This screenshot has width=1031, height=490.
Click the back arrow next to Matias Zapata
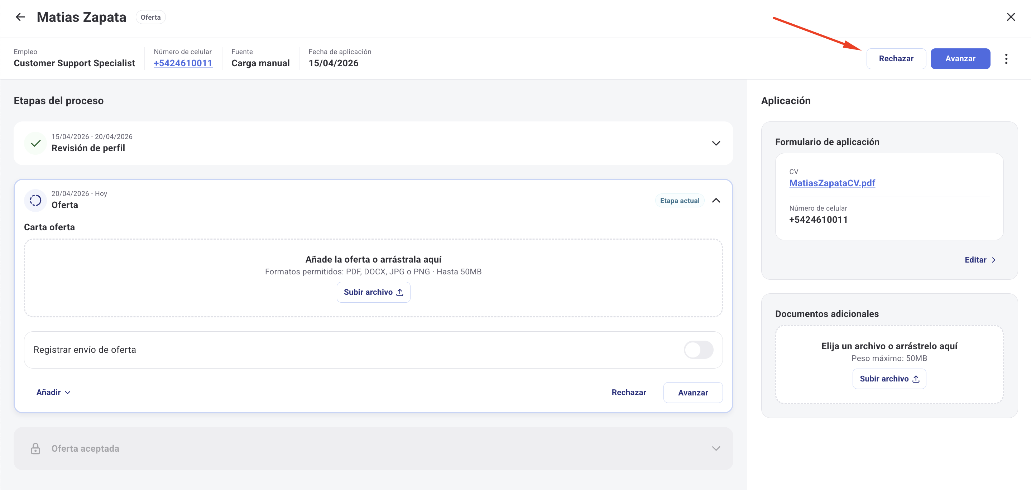tap(20, 17)
